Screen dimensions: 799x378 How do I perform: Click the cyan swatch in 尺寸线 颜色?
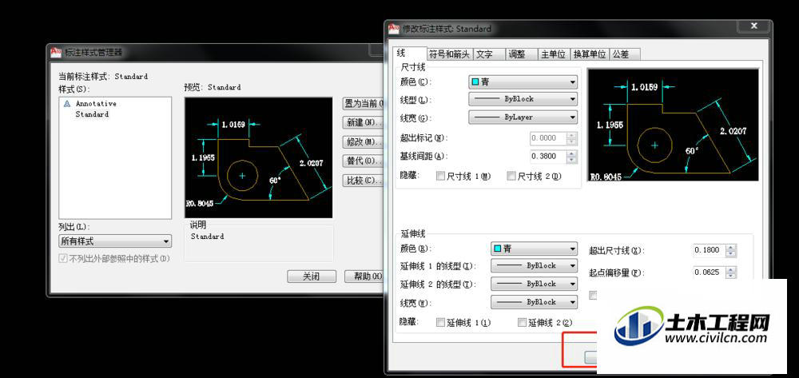point(475,82)
